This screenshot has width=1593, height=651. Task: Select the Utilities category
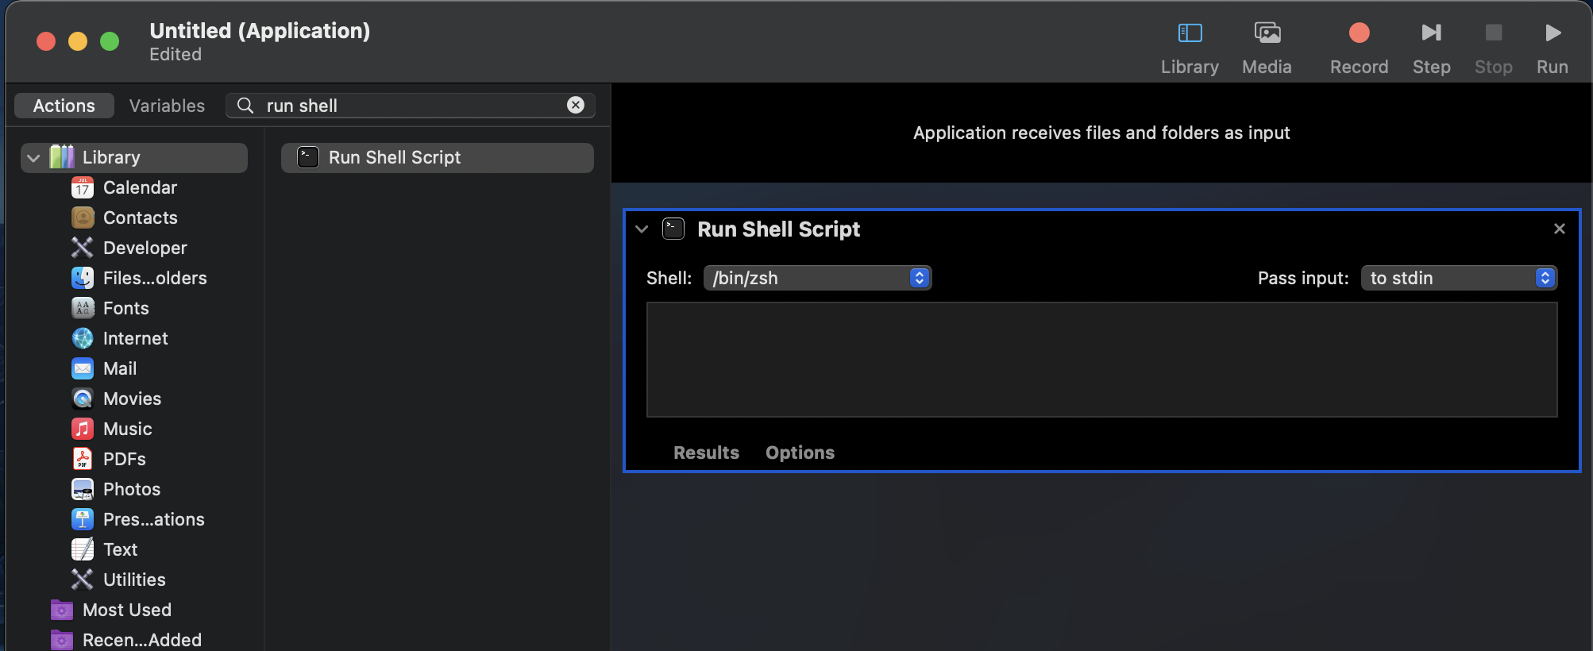click(133, 580)
